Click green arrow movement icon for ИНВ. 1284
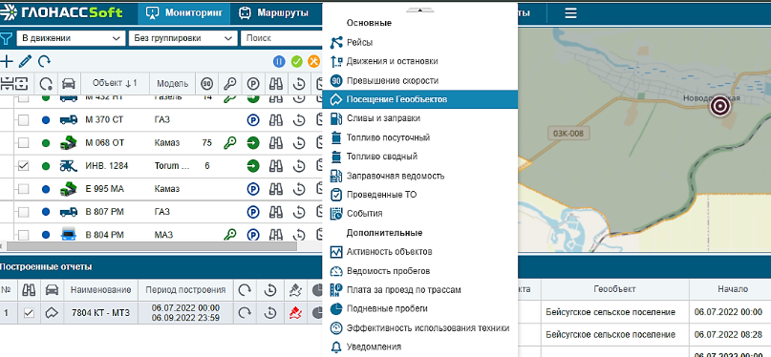Image resolution: width=771 pixels, height=357 pixels. click(x=253, y=166)
